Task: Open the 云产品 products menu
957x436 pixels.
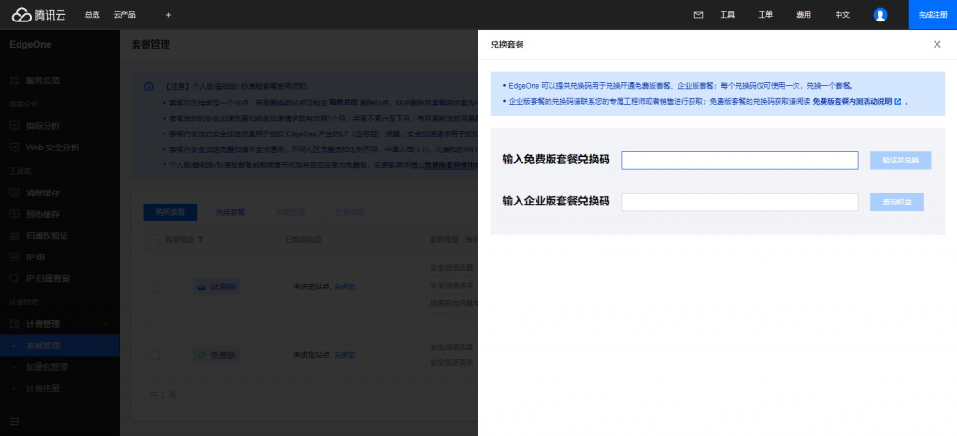Action: click(x=124, y=15)
